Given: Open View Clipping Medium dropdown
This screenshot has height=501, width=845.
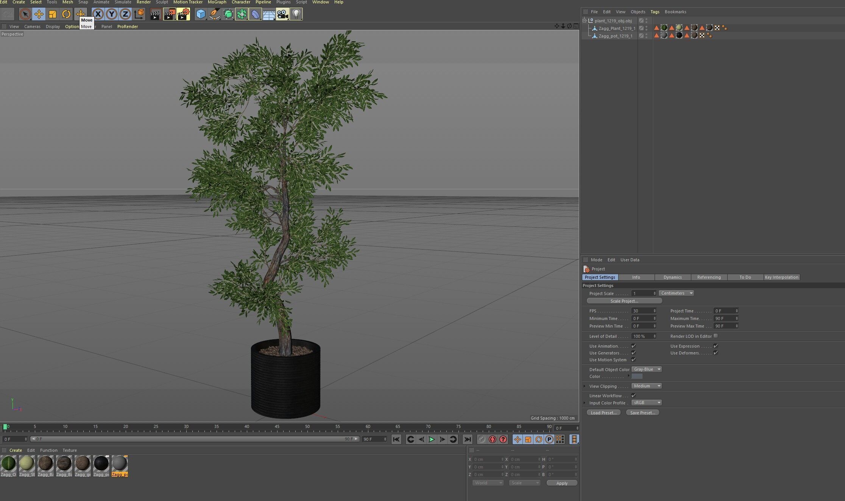Looking at the screenshot, I should click(x=647, y=386).
